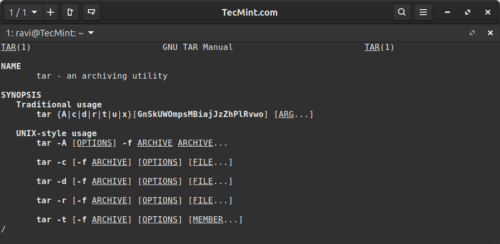The width and height of the screenshot is (500, 244).
Task: Open a new tab with plus icon
Action: (x=51, y=13)
